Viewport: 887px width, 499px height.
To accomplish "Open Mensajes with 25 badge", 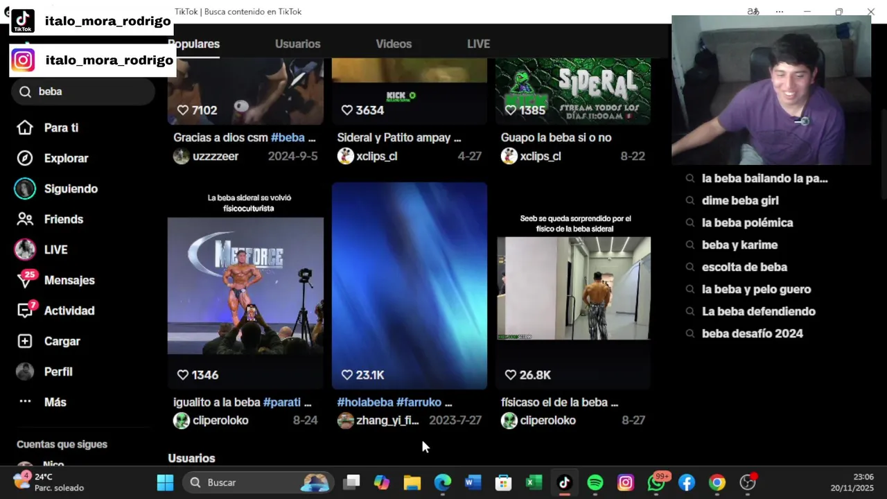I will coord(55,280).
